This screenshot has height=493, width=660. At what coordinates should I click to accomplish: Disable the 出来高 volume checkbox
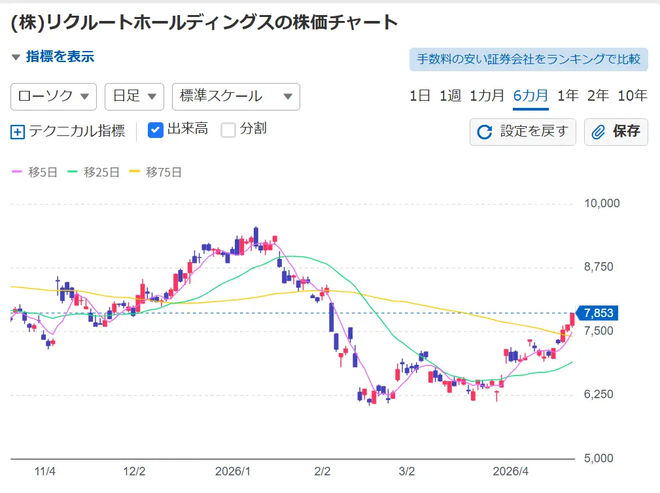pyautogui.click(x=156, y=130)
